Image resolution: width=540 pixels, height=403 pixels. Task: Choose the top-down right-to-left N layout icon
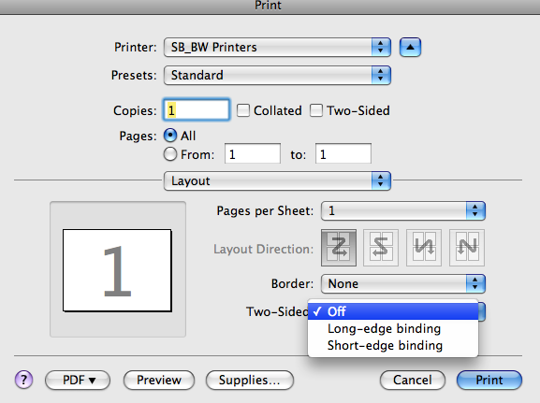tap(467, 248)
